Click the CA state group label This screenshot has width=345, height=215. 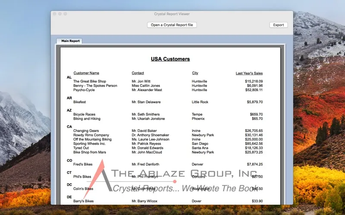[x=69, y=127]
